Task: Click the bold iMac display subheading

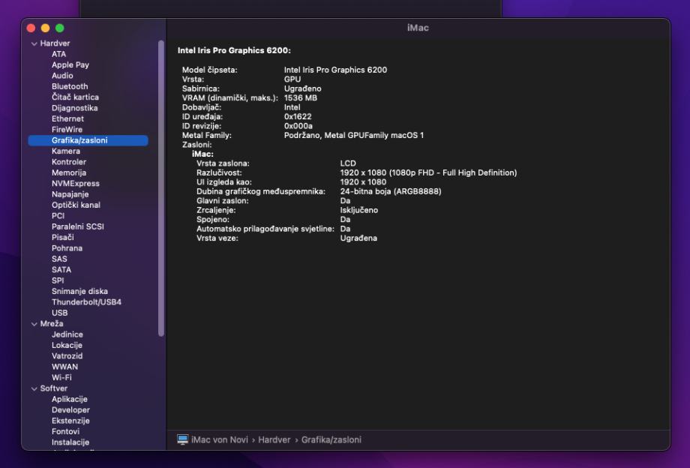Action: click(202, 154)
